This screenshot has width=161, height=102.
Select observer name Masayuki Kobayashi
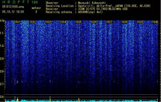pyautogui.click(x=92, y=3)
